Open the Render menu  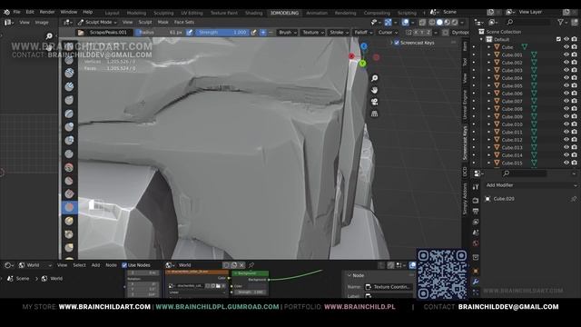coord(47,12)
